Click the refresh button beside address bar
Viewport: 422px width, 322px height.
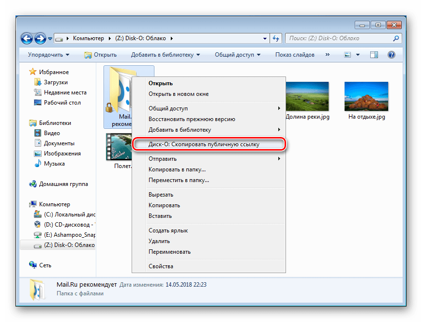point(276,38)
